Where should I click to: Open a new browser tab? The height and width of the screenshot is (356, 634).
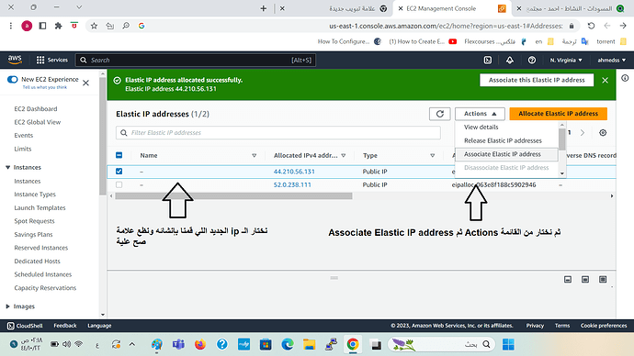click(263, 8)
